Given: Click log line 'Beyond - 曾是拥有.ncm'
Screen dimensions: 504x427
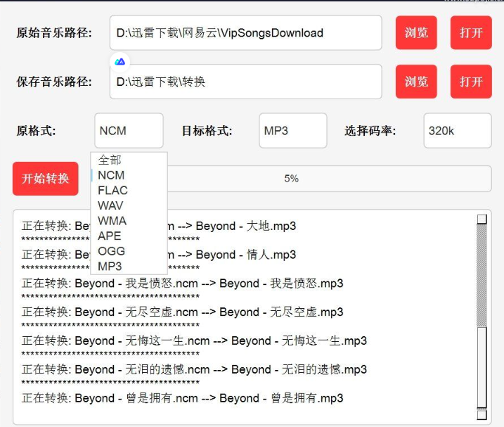Looking at the screenshot, I should click(136, 397).
